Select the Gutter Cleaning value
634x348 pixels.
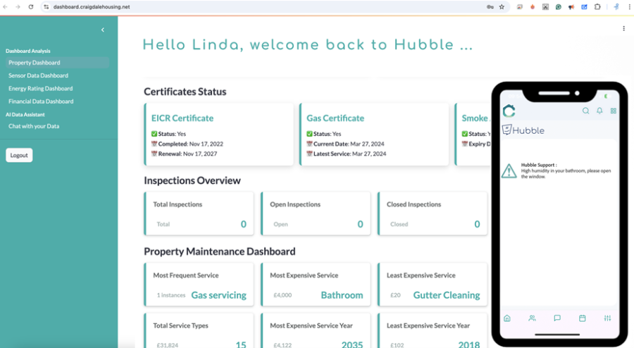pyautogui.click(x=447, y=295)
